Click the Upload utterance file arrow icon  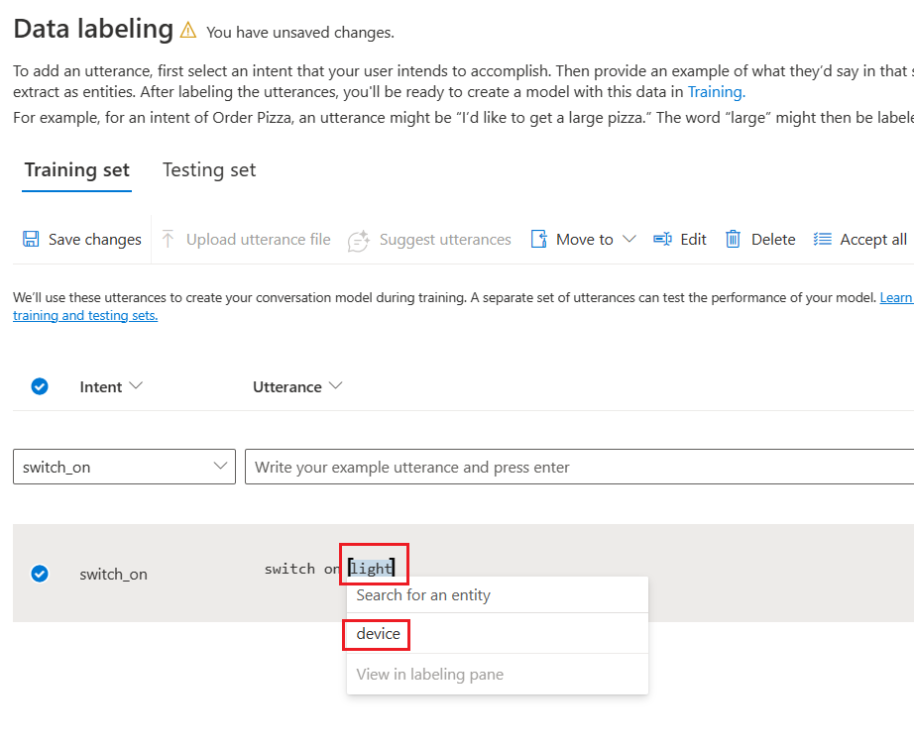[168, 239]
